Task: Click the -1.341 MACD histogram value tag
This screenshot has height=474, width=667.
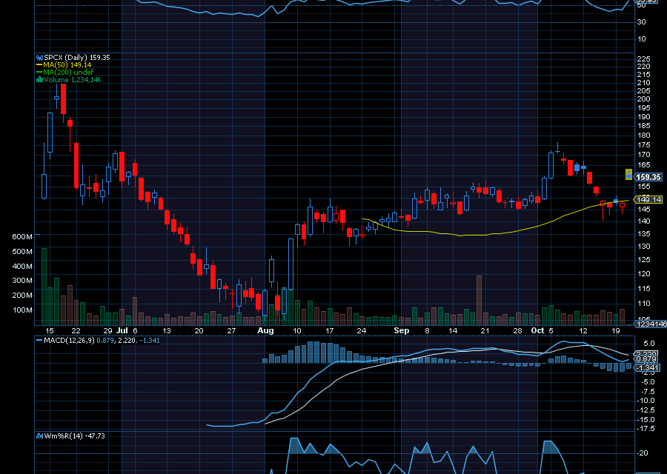Action: click(x=647, y=368)
